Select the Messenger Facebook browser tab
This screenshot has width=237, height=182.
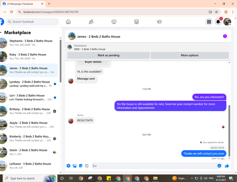pos(23,4)
